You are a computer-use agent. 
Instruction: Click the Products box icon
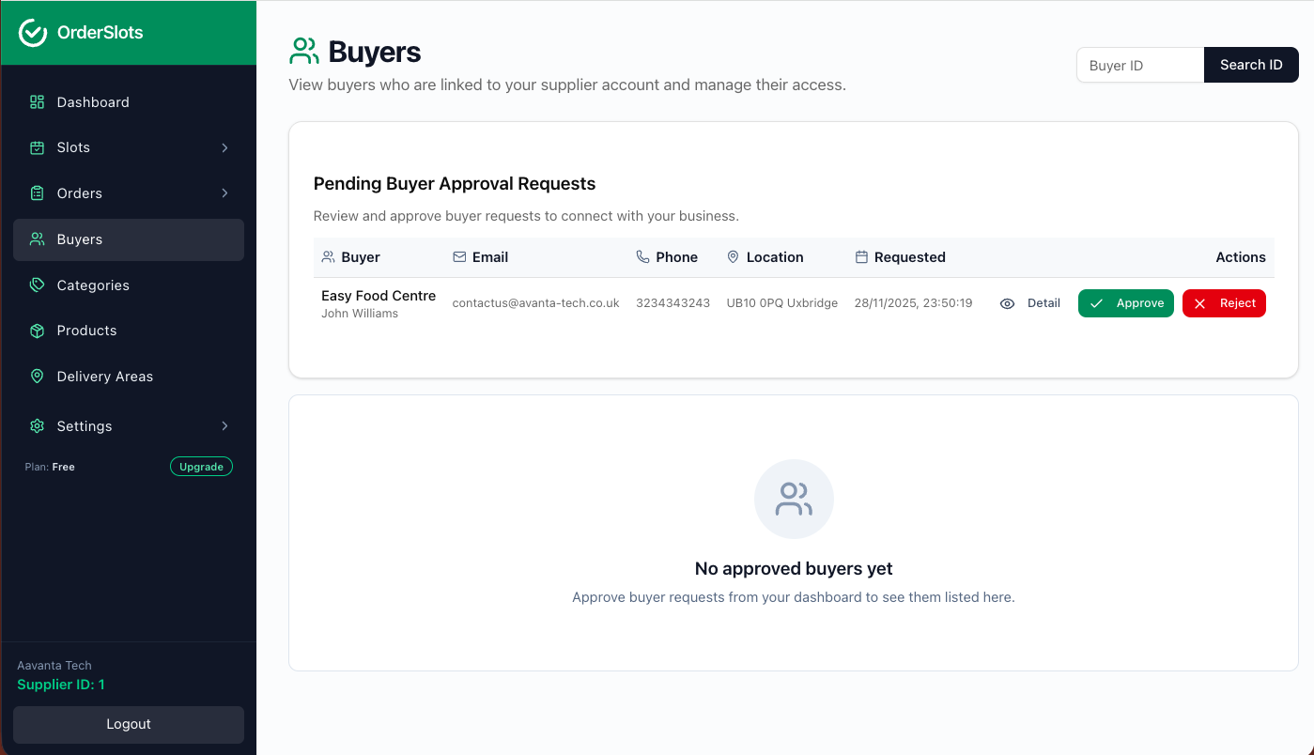click(37, 331)
